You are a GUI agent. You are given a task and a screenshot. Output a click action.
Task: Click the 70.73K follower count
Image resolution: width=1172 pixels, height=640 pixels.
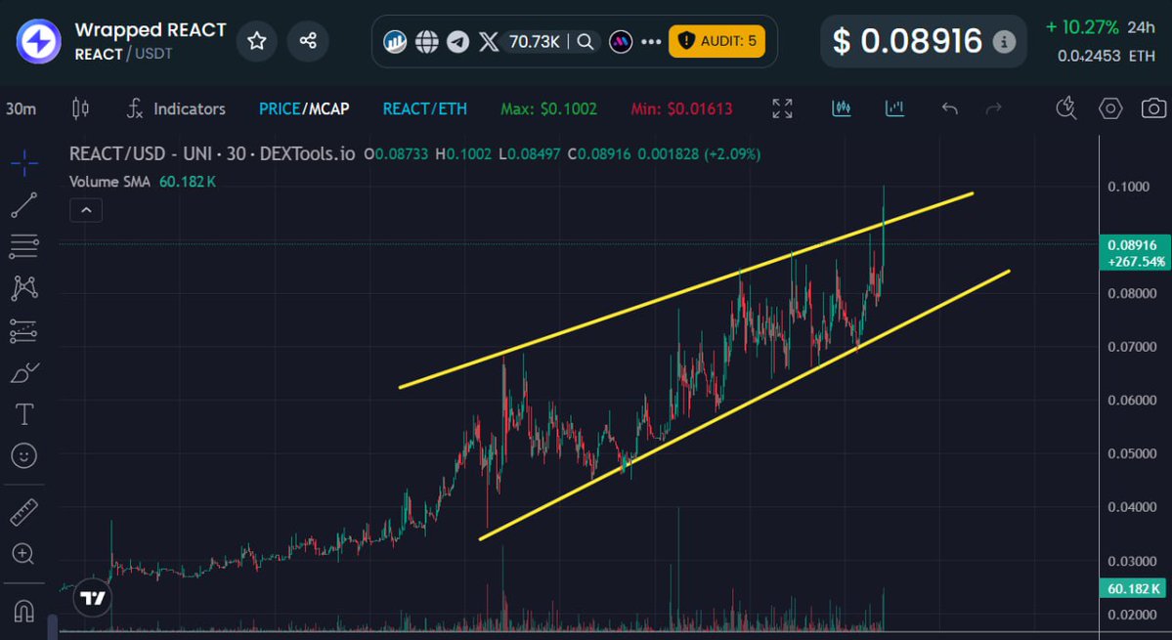pos(535,42)
